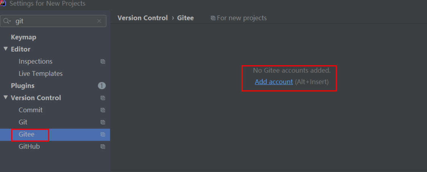
Task: Click the project-level icon beside Gitee
Action: click(x=103, y=134)
